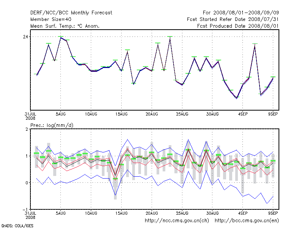The image size is (304, 228).
Task: Click the precipitation dip green marker at 14 August
Action: [x=115, y=179]
